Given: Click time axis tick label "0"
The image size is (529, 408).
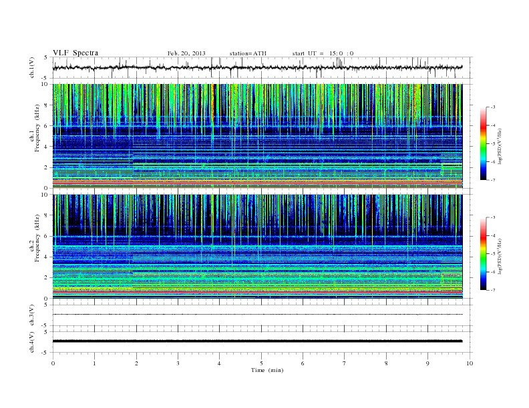Looking at the screenshot, I should click(x=53, y=363).
